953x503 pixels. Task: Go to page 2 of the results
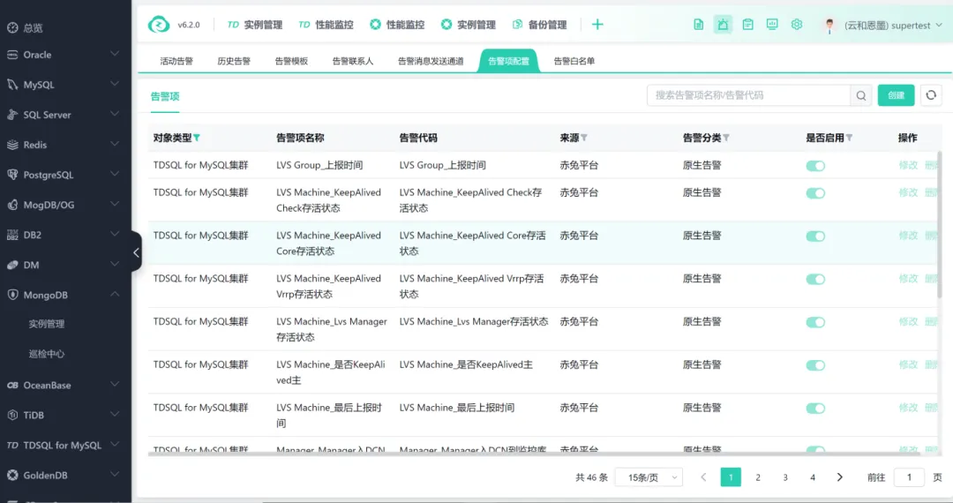point(758,477)
